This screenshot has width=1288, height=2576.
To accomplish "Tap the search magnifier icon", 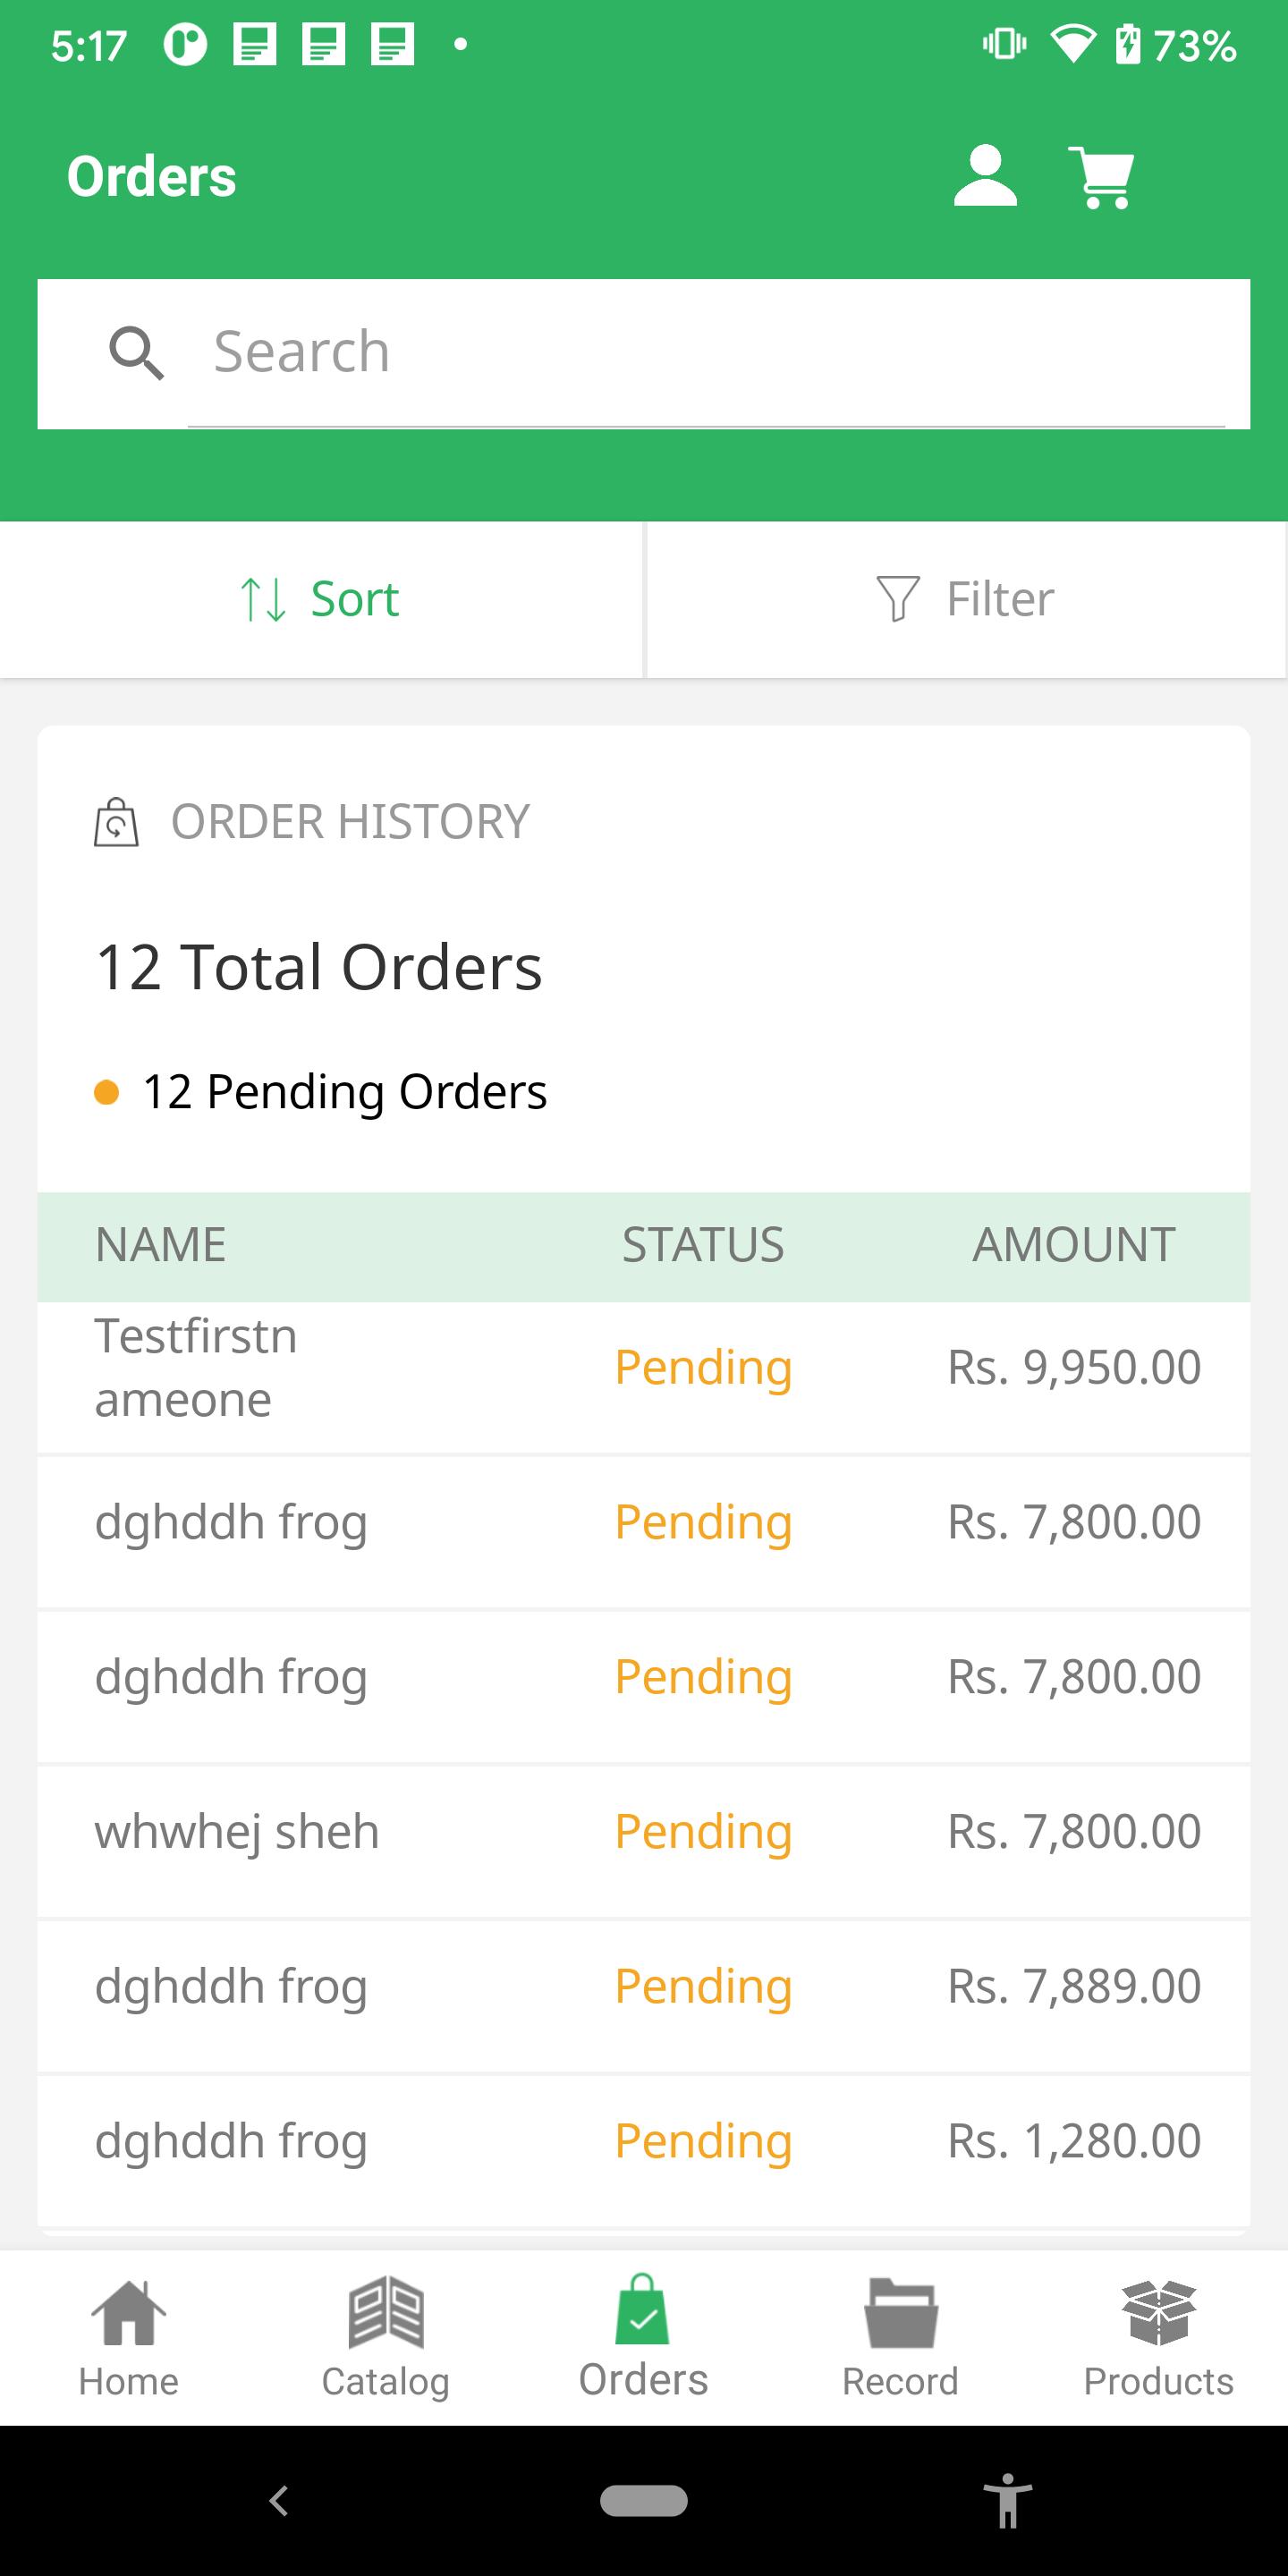I will [136, 353].
